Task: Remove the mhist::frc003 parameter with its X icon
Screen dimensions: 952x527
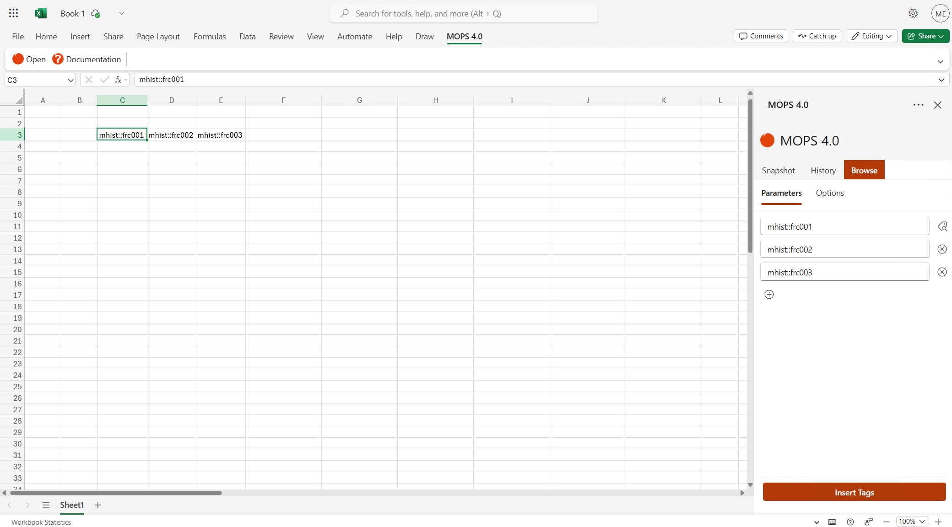Action: [942, 272]
